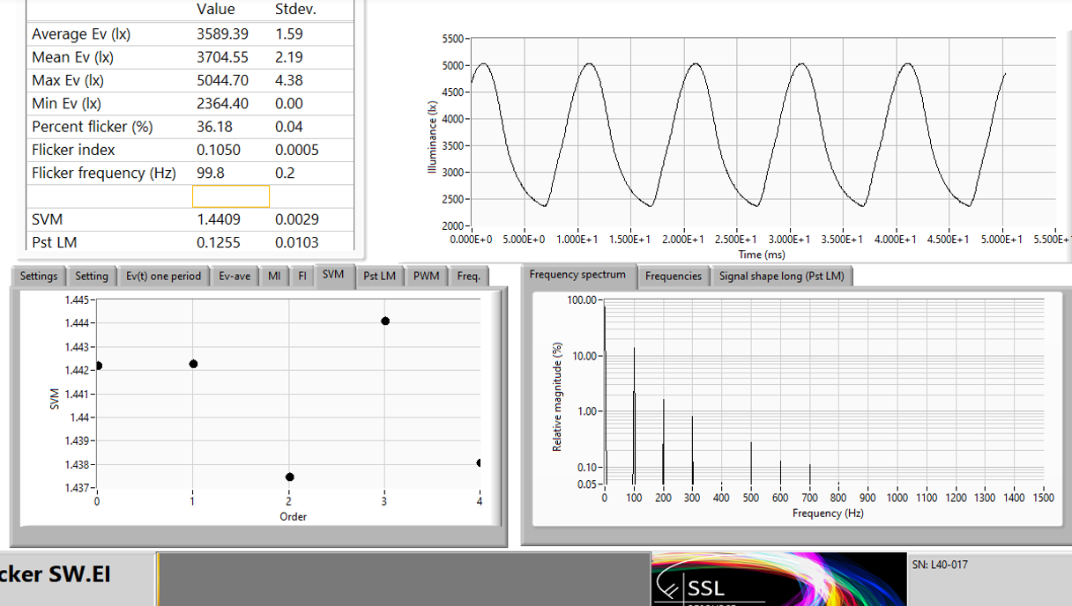Viewport: 1072px width, 606px height.
Task: Open the Freq. tab
Action: coord(469,277)
